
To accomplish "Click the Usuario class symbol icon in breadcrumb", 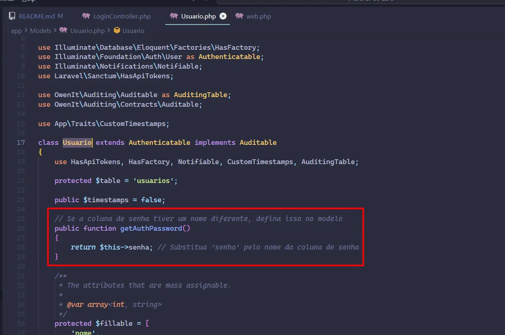I will (x=116, y=30).
